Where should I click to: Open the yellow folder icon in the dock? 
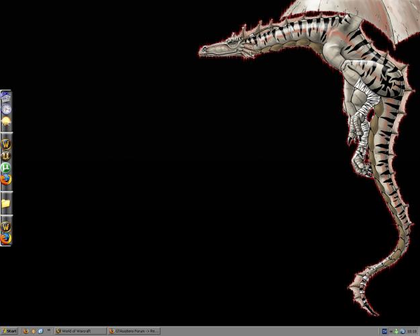tap(5, 203)
